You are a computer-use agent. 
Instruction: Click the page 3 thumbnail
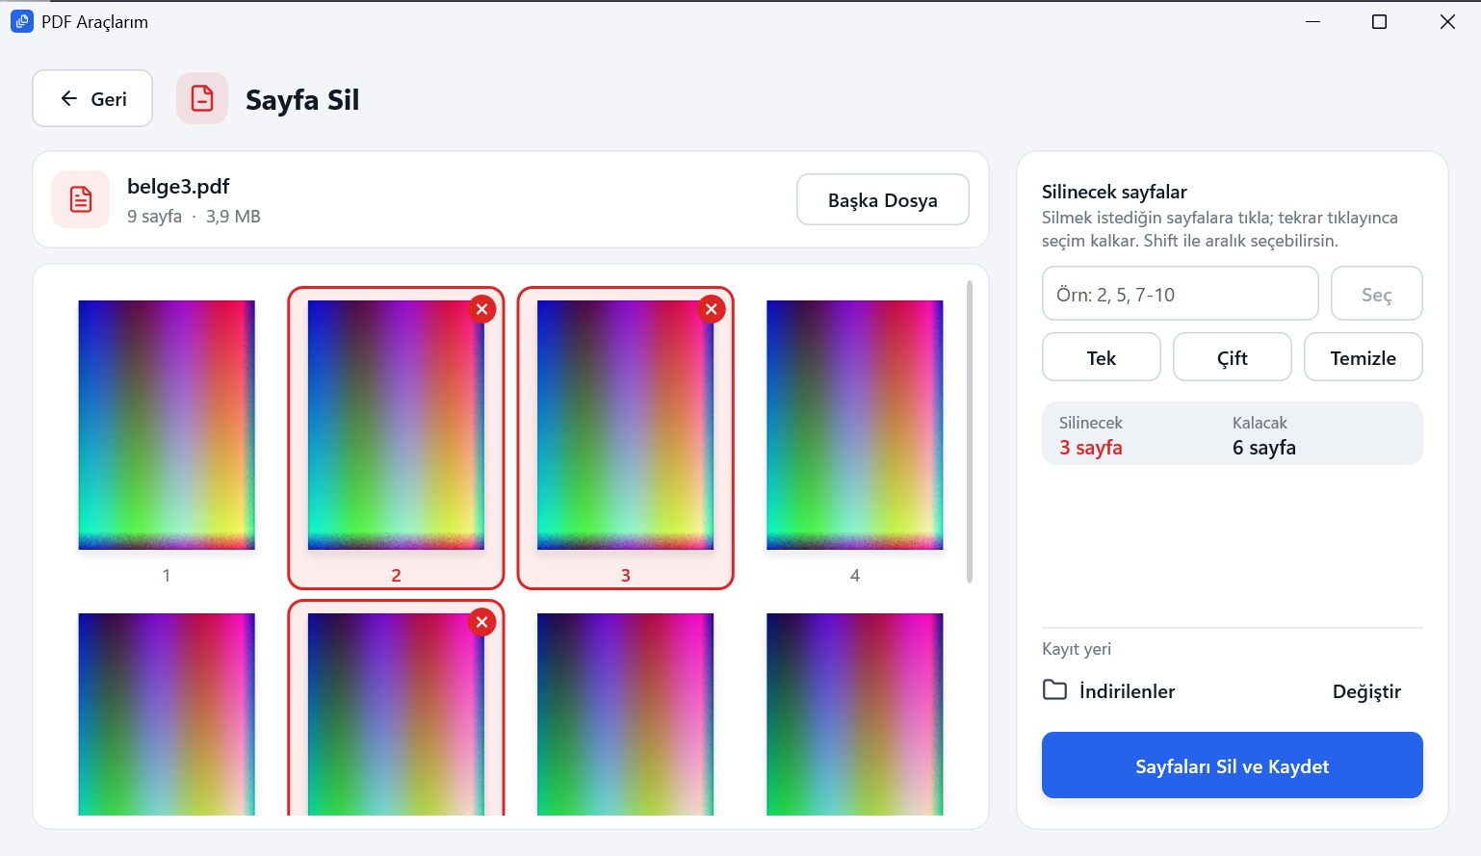[x=625, y=425]
